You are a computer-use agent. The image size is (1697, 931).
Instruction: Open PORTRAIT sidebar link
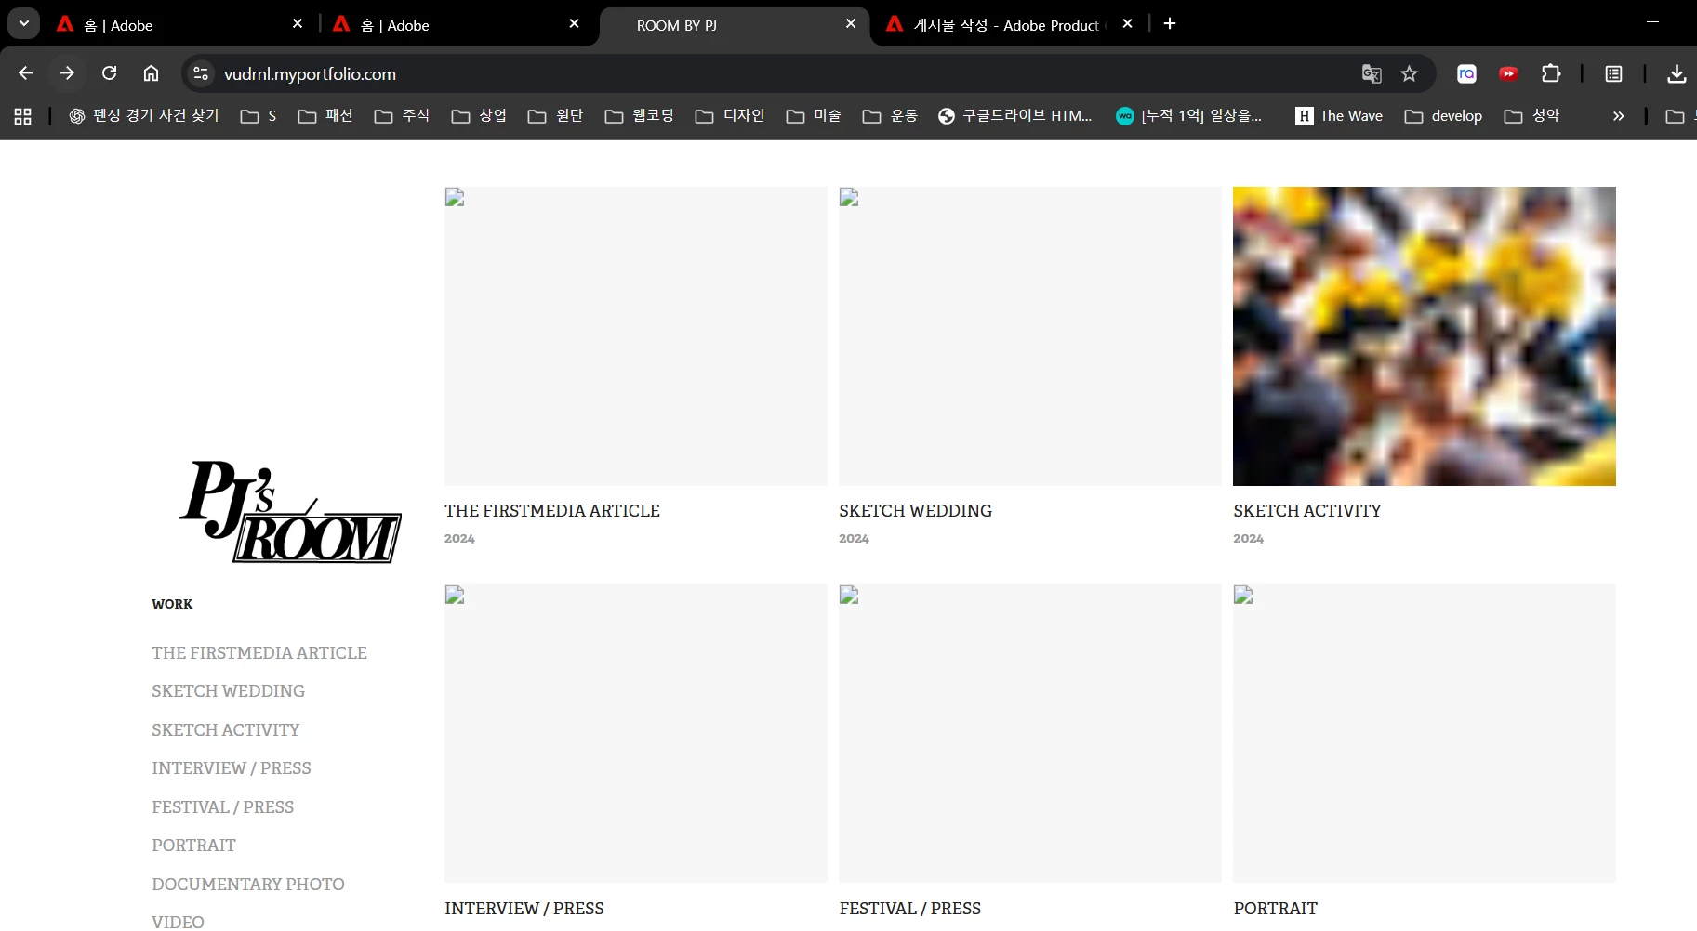point(194,845)
